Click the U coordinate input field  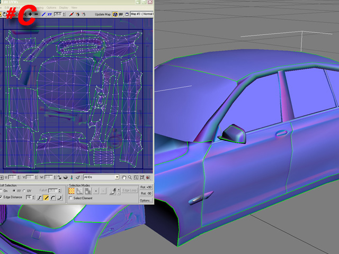(12, 177)
